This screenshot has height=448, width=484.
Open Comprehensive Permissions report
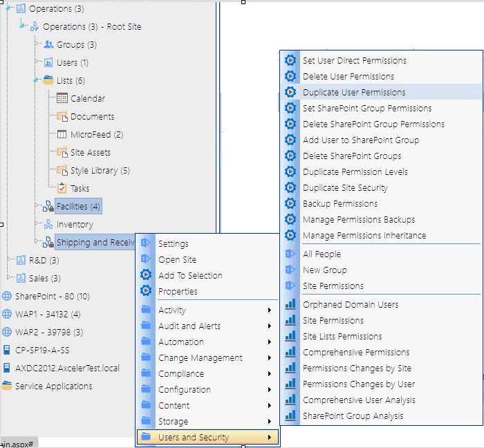point(382,352)
